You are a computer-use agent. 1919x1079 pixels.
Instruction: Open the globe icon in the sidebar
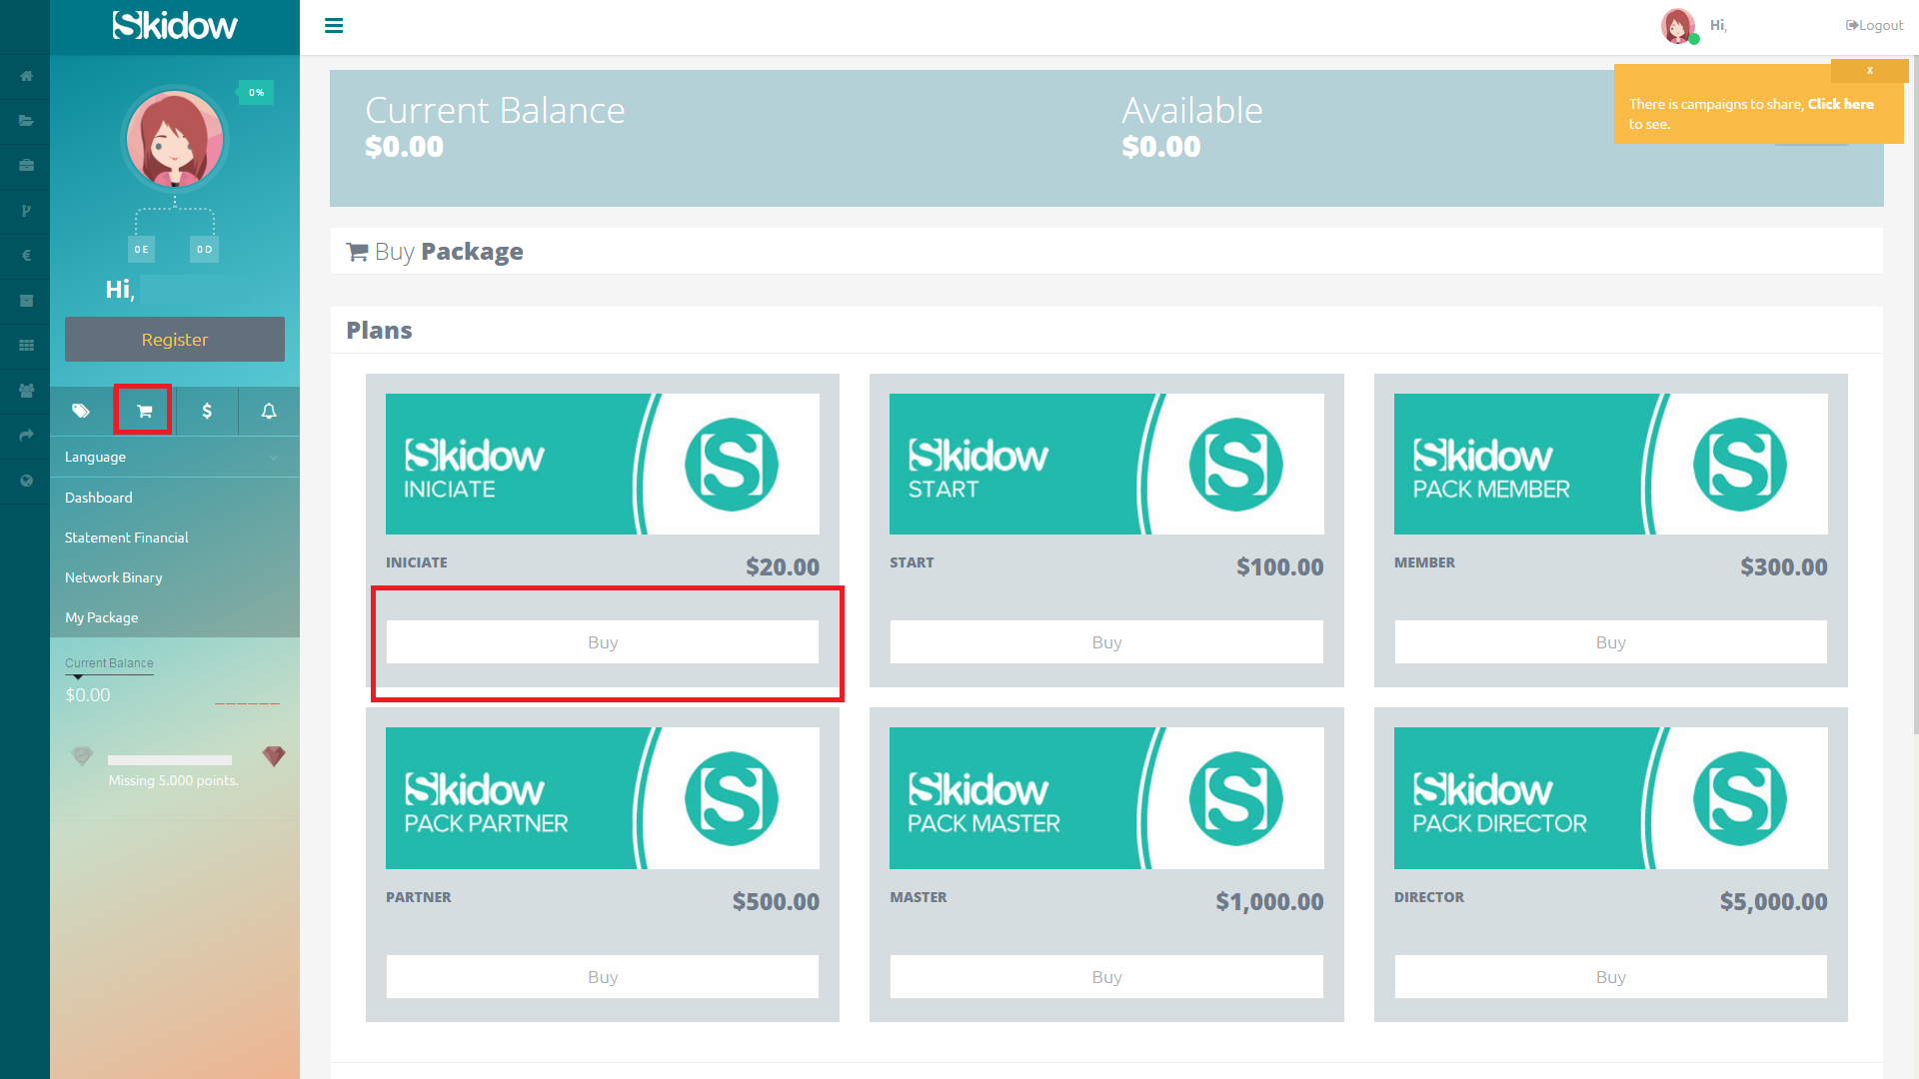[x=26, y=481]
